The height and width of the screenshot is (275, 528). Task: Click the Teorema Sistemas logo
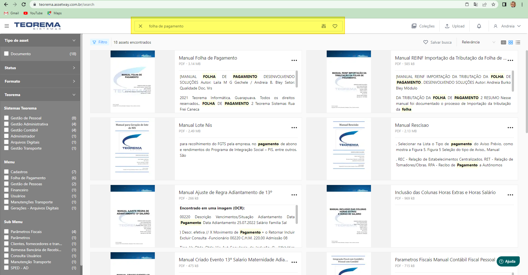click(37, 26)
